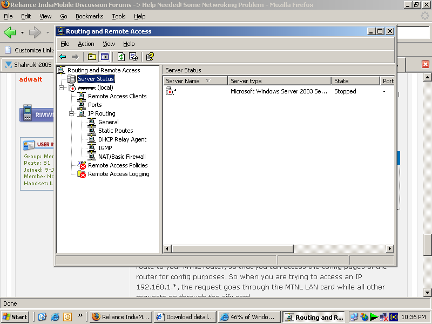Select Ports in the tree
The height and width of the screenshot is (324, 432).
[x=95, y=105]
